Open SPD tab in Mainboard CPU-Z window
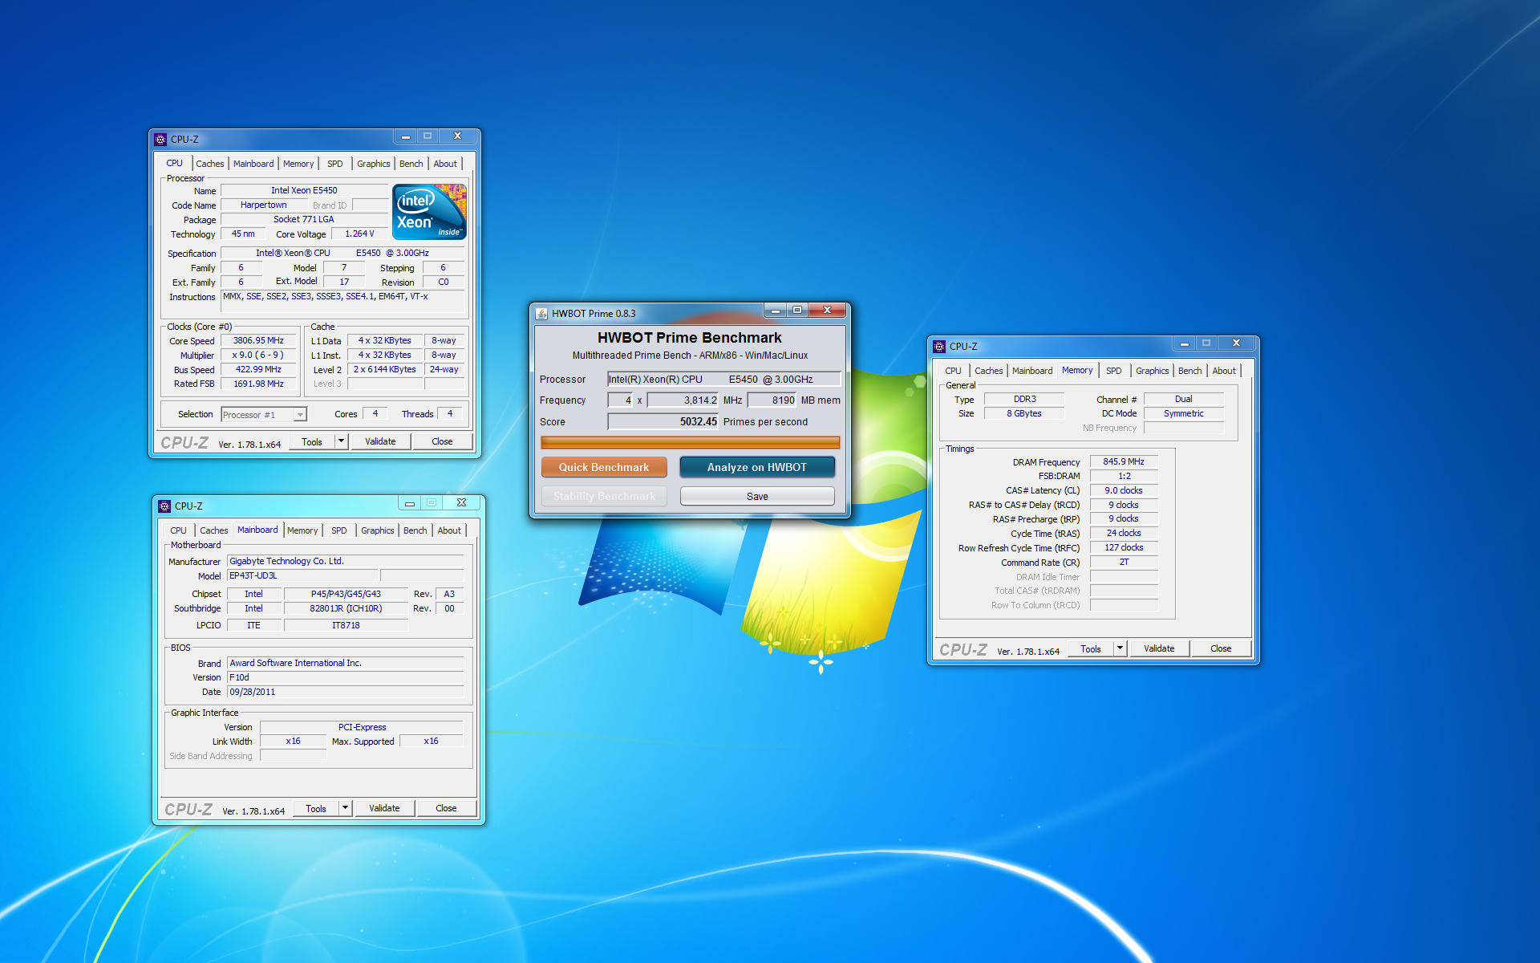Screen dimensions: 1540x963 click(x=339, y=530)
